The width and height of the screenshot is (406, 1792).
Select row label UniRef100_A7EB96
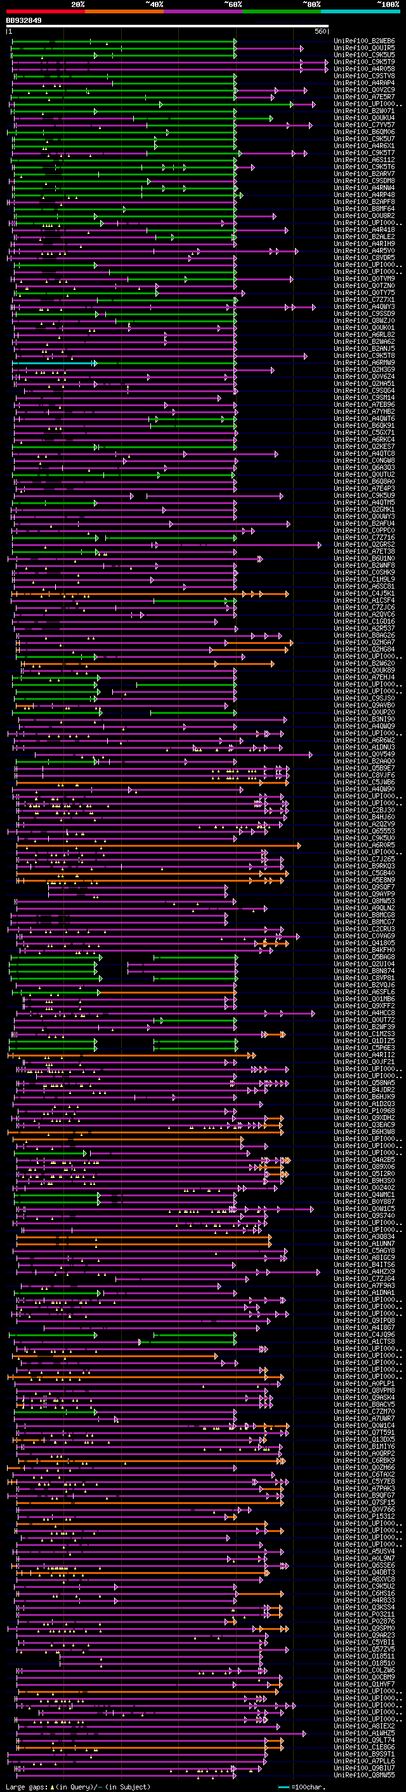pos(364,404)
